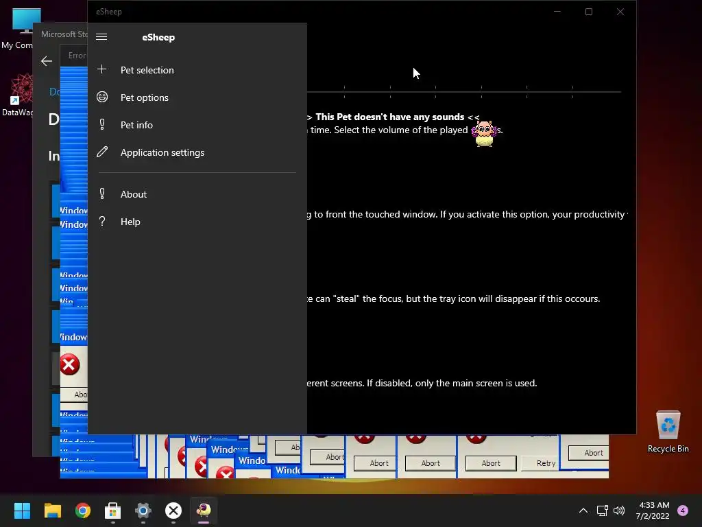Open network status tray icon
This screenshot has width=702, height=527.
click(x=603, y=511)
